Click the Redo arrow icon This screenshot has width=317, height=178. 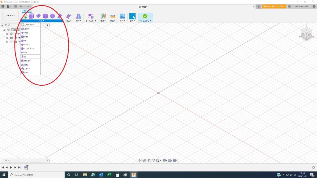point(28,6)
